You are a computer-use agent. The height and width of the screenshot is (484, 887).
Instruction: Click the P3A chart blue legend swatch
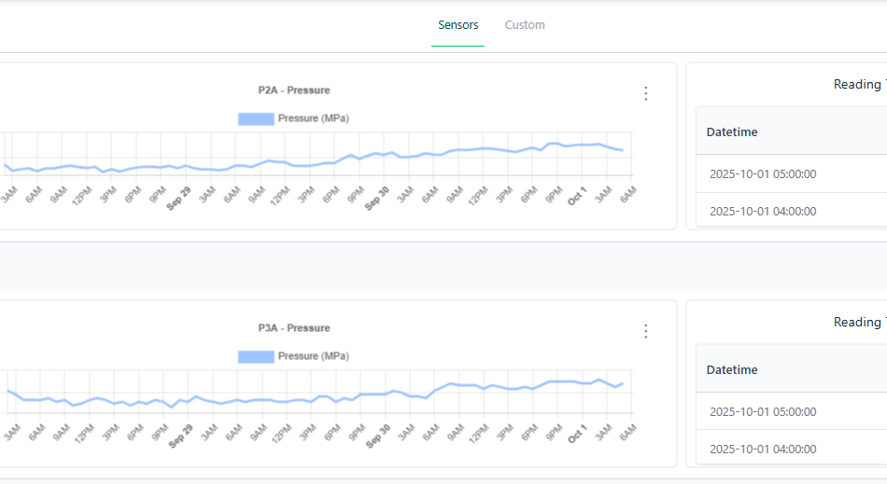coord(256,356)
